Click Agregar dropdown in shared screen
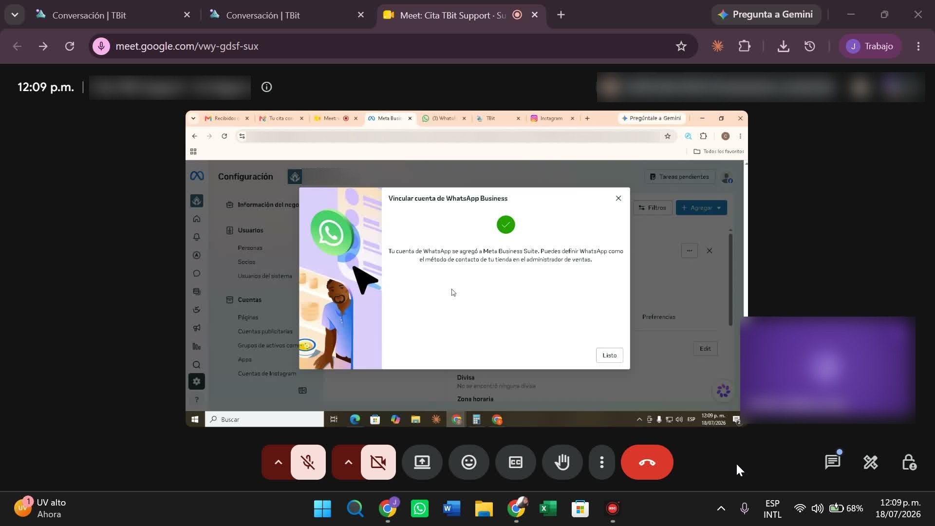Image resolution: width=935 pixels, height=526 pixels. pos(701,207)
